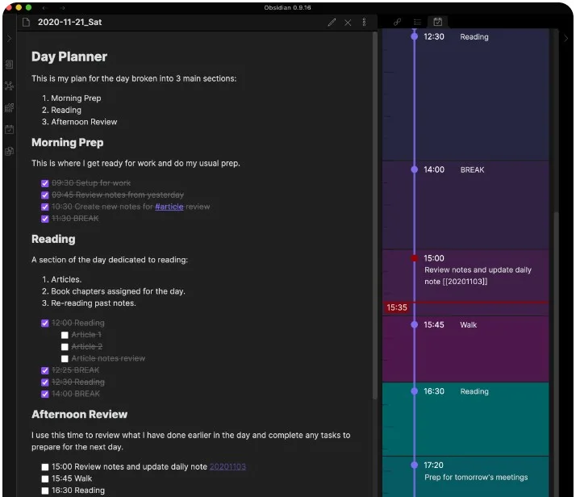Screen dimensions: 576x497
Task: Click list item '3. Re-reading past notes.'
Action: [x=89, y=303]
